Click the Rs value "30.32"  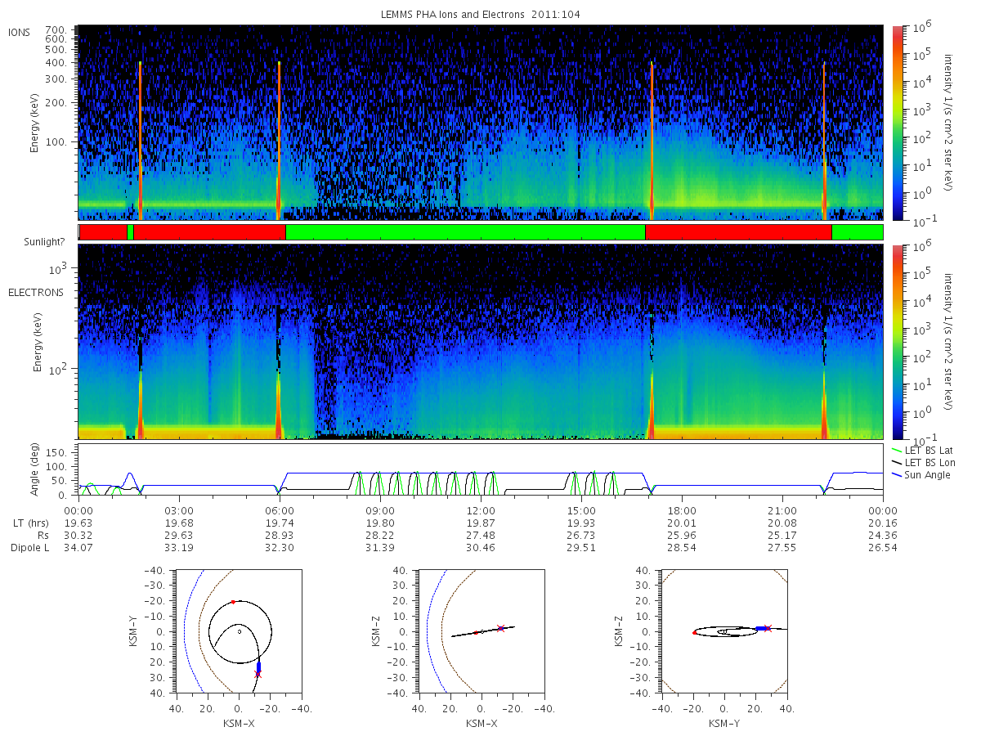pyautogui.click(x=78, y=535)
